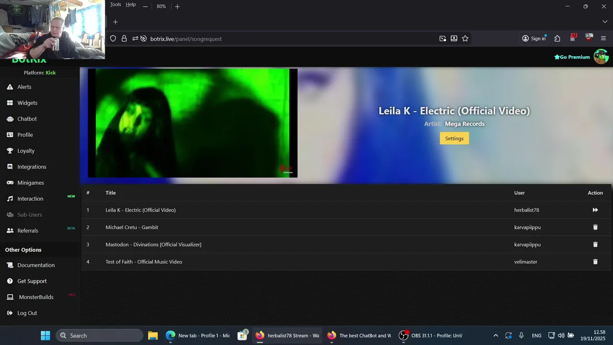Click the User column header
Screen dimensions: 613x345
(x=520, y=193)
